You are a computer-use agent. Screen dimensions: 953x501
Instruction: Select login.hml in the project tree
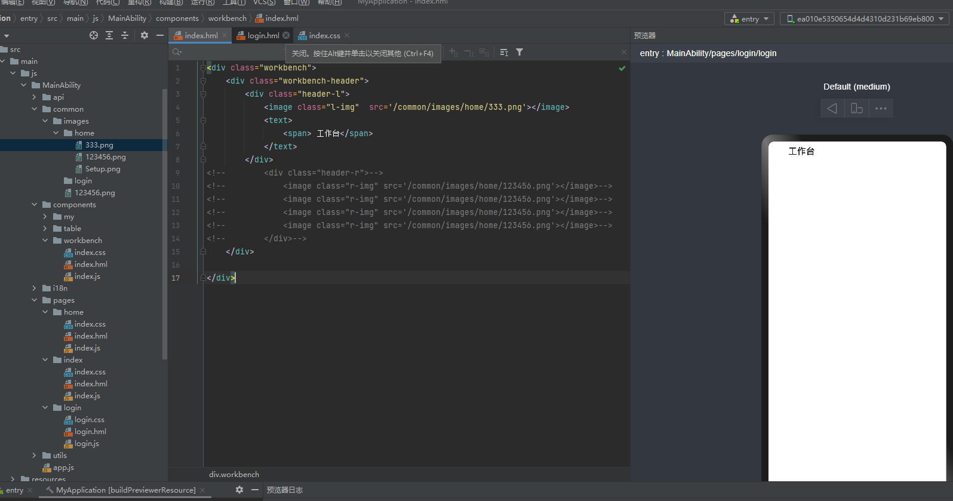coord(90,431)
